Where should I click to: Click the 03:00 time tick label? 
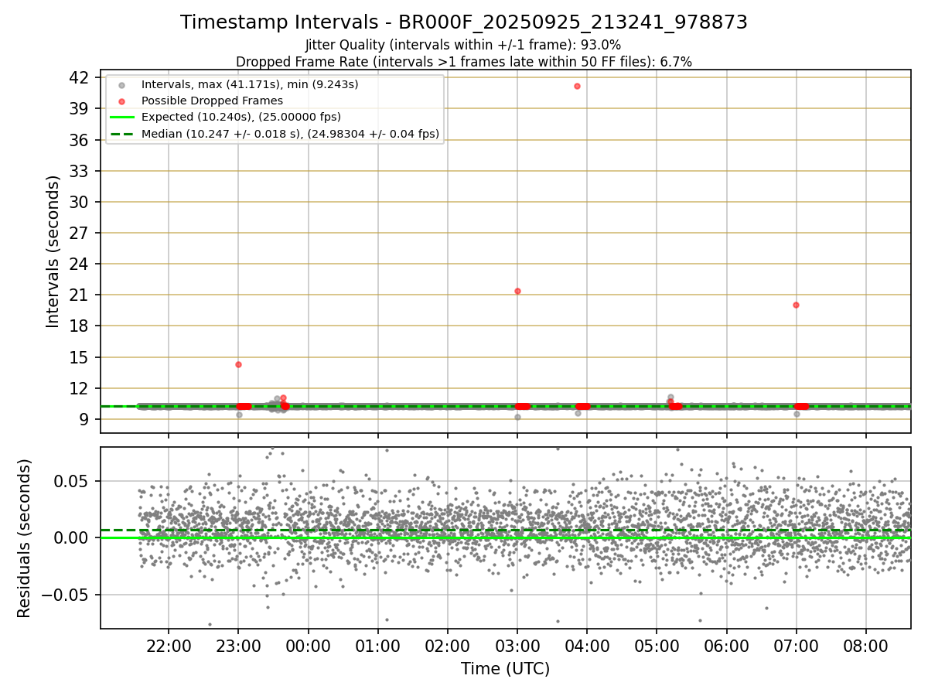pyautogui.click(x=517, y=645)
